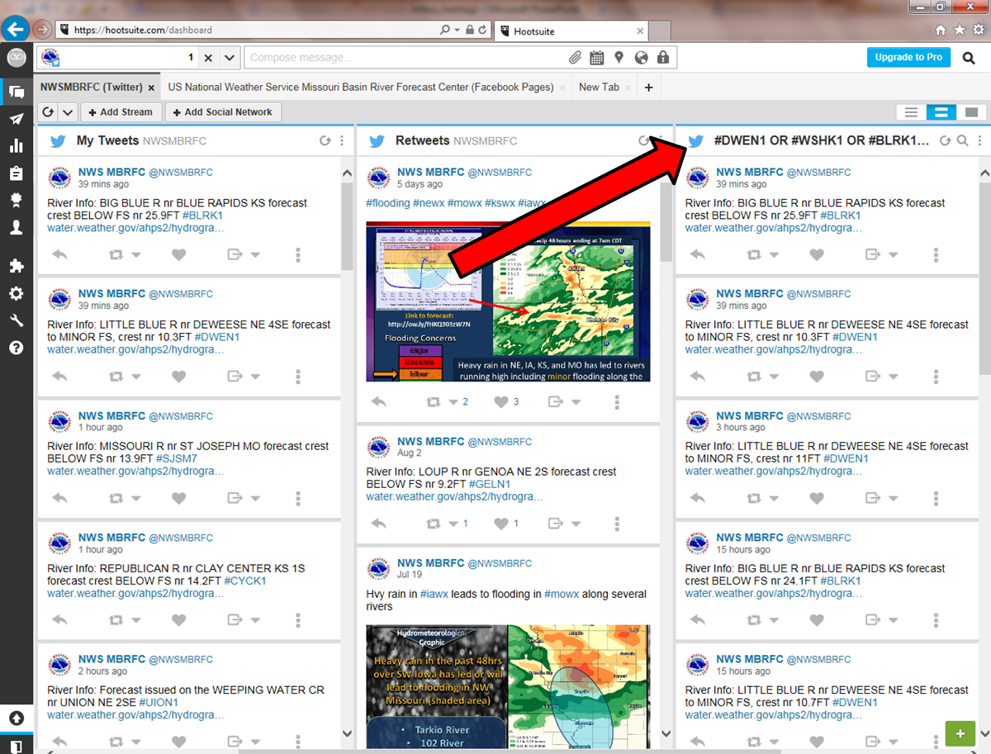The height and width of the screenshot is (754, 991).
Task: Like the REPUBLICAN R CLAY CENTER tweet
Action: pyautogui.click(x=179, y=620)
